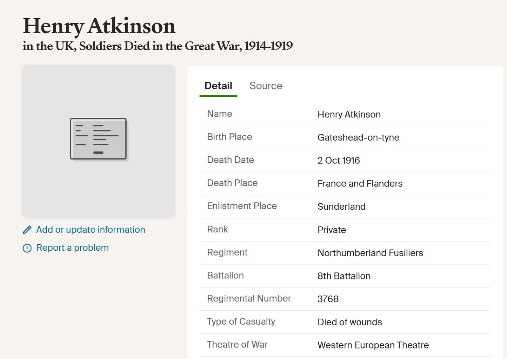Click the death date 2 Oct 1916

coord(339,161)
